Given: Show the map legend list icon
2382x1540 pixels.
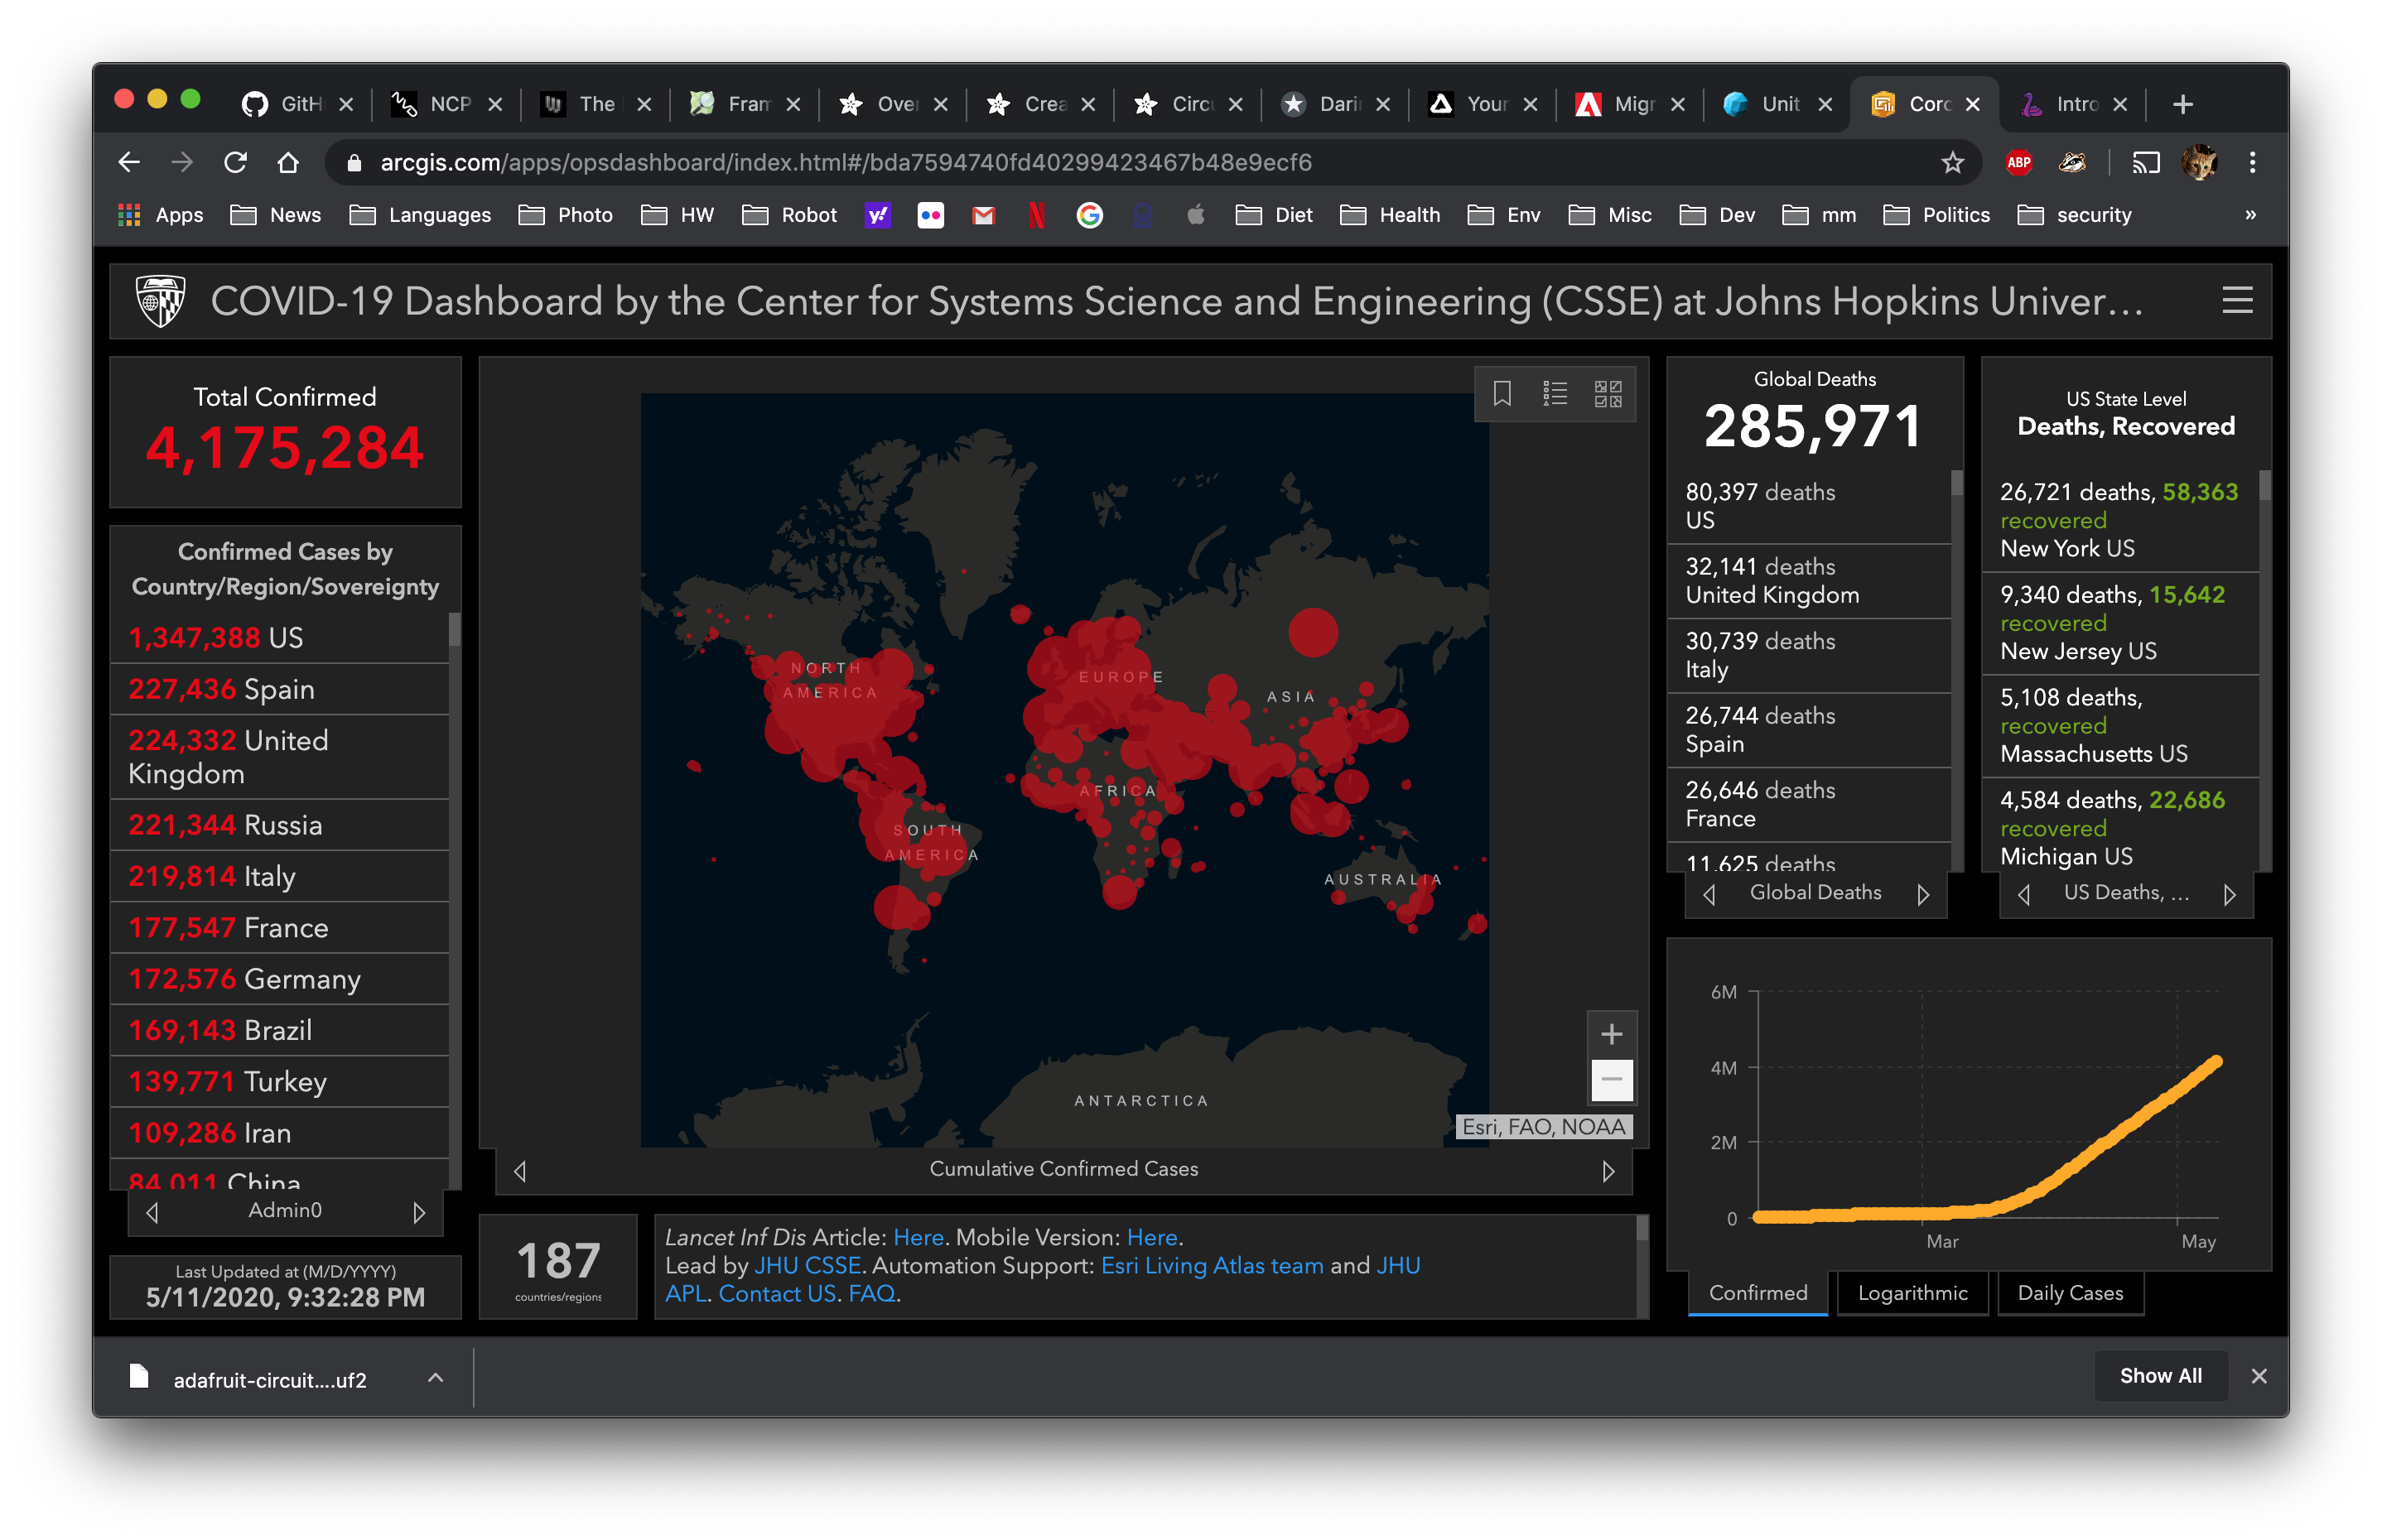Looking at the screenshot, I should tap(1554, 393).
